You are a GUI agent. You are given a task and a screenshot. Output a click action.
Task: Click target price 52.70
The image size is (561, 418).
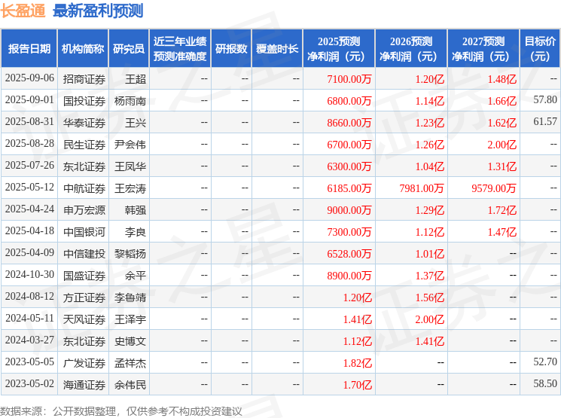coord(545,362)
